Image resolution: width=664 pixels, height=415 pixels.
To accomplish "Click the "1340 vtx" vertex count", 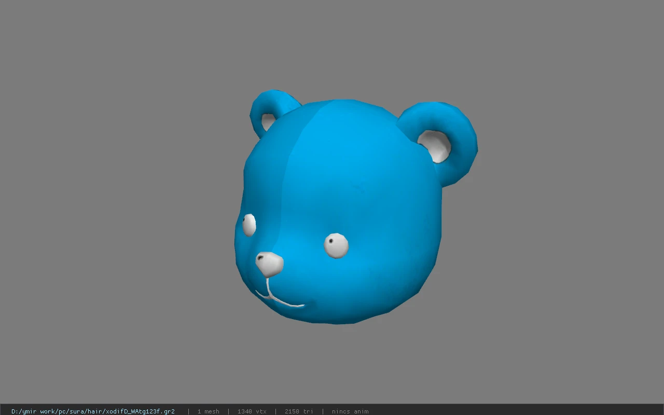I will tap(252, 411).
